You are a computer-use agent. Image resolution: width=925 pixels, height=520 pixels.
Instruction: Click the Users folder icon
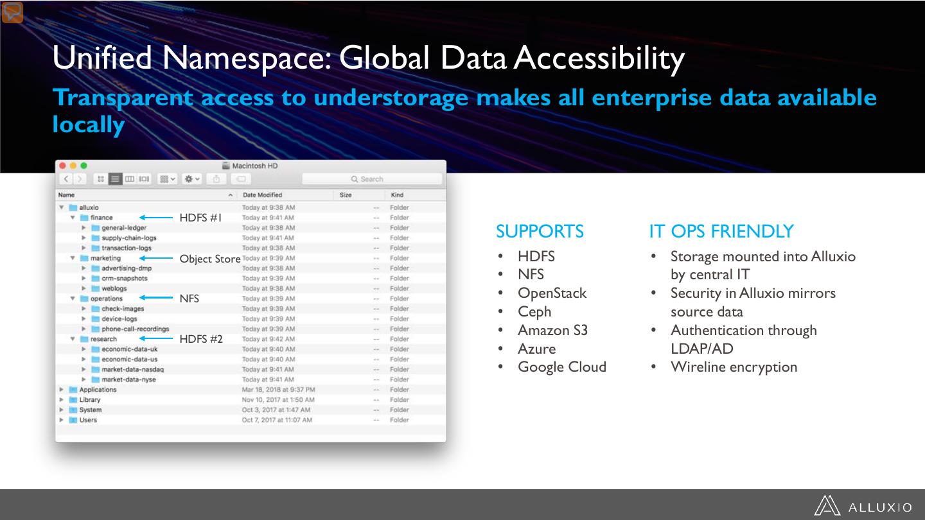click(73, 420)
